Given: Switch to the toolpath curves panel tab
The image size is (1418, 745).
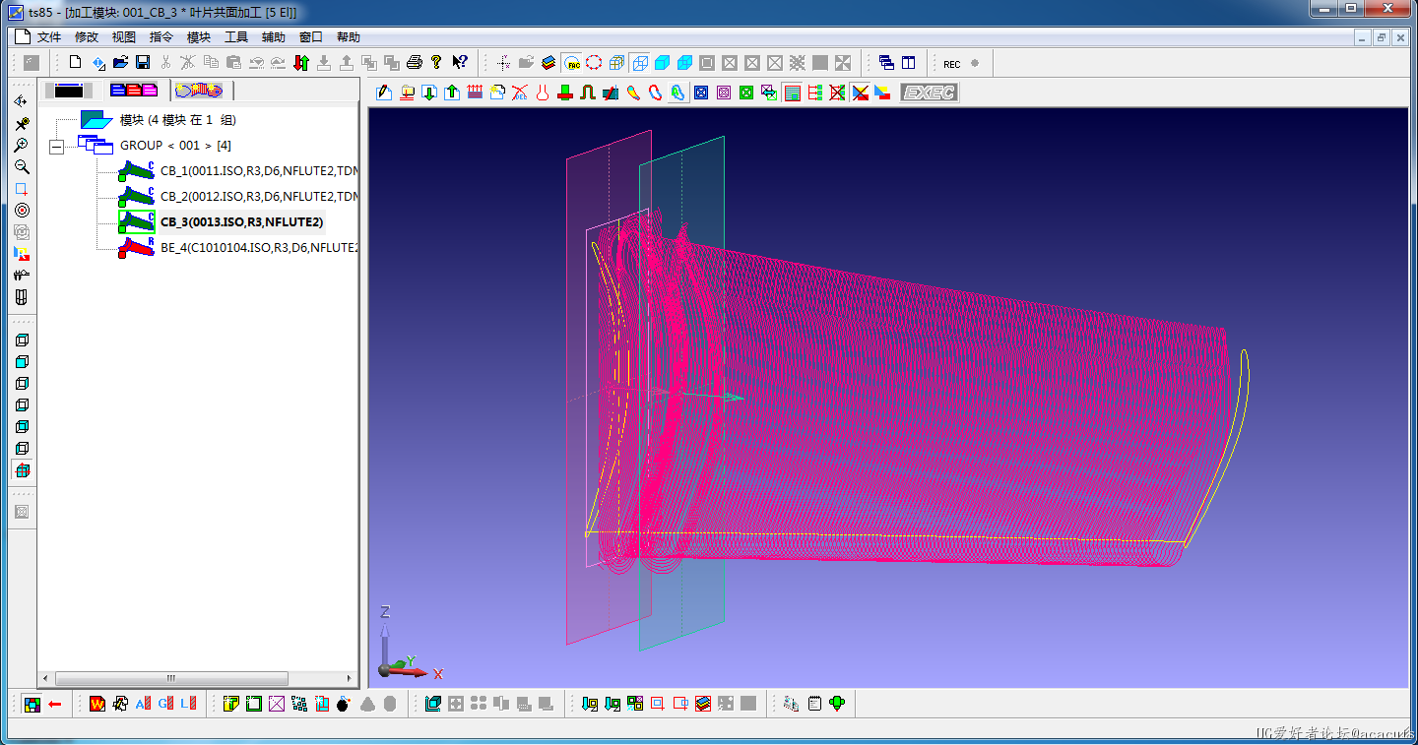Looking at the screenshot, I should click(199, 91).
